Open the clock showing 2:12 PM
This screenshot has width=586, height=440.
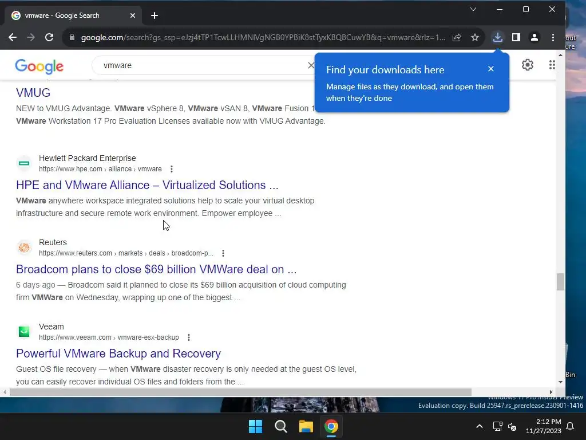point(544,426)
